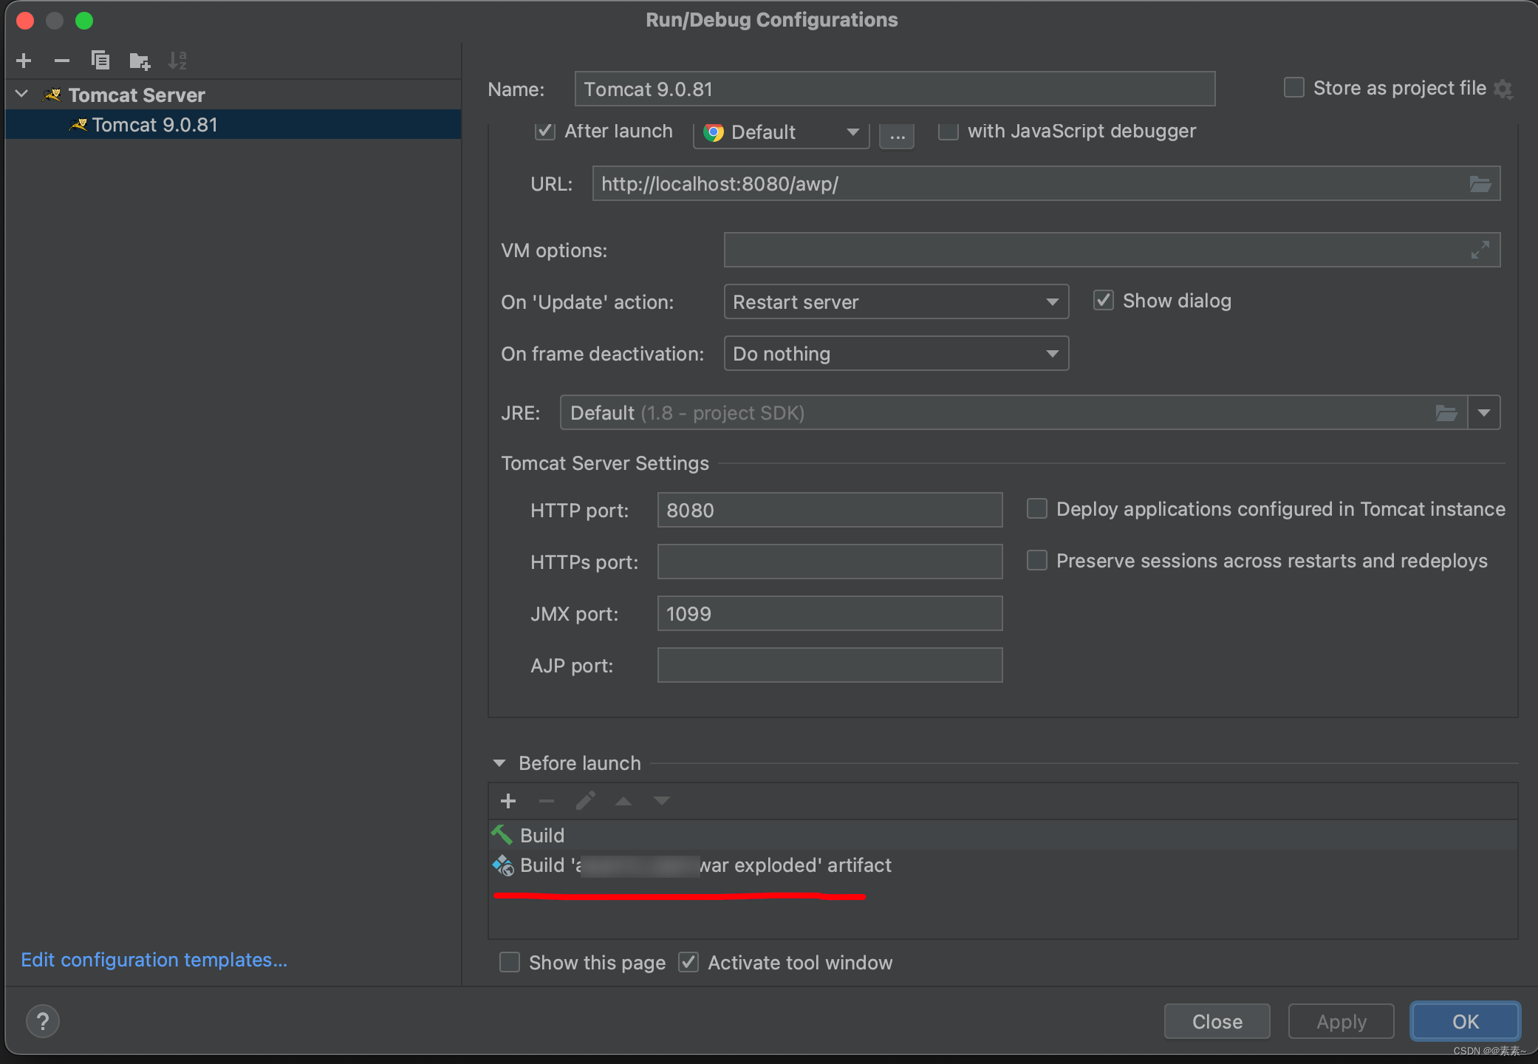The height and width of the screenshot is (1064, 1538).
Task: Remove the selected run configuration
Action: (62, 61)
